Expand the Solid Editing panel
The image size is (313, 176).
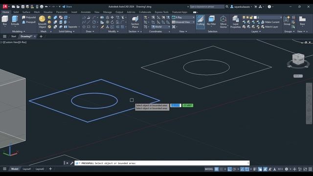click(x=67, y=31)
